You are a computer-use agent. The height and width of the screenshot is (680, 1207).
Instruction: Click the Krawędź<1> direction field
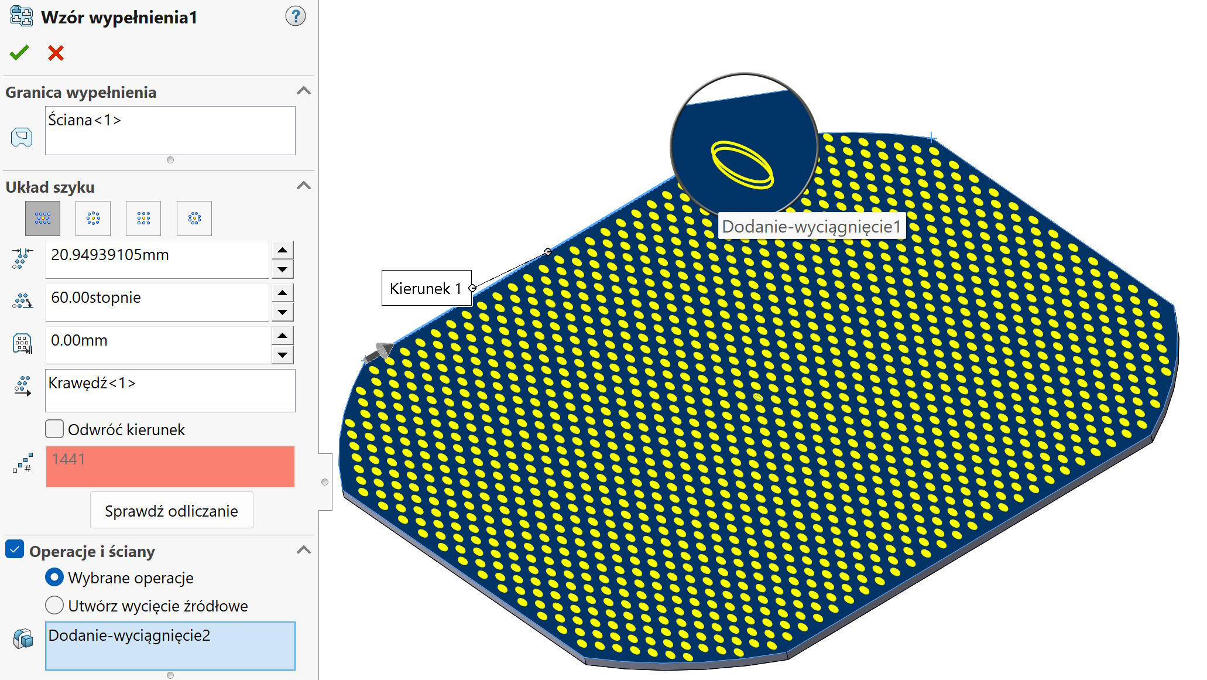[x=170, y=390]
